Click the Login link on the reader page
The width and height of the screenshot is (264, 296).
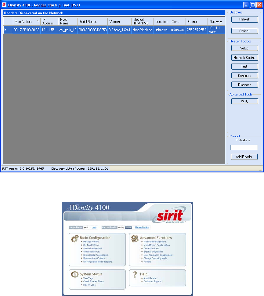(x=94, y=227)
